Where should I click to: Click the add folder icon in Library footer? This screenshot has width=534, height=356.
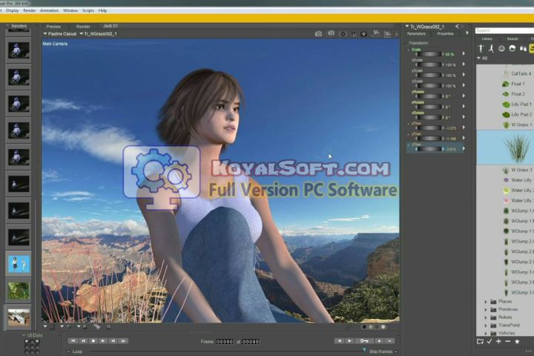(480, 341)
